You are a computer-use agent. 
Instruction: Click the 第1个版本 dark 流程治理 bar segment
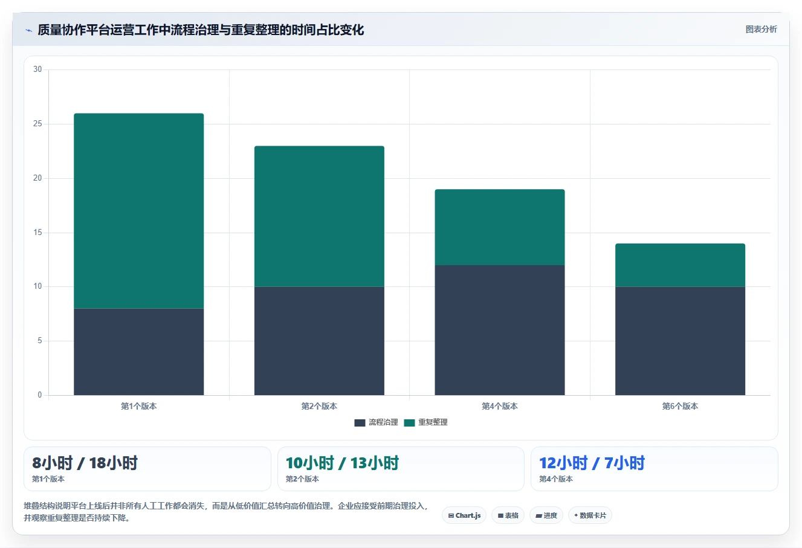point(138,352)
